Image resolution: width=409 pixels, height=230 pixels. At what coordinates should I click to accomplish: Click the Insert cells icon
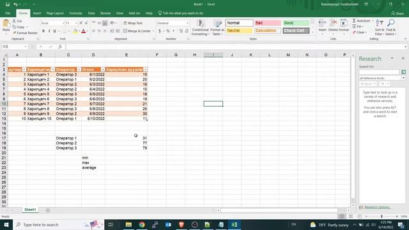[x=322, y=24]
